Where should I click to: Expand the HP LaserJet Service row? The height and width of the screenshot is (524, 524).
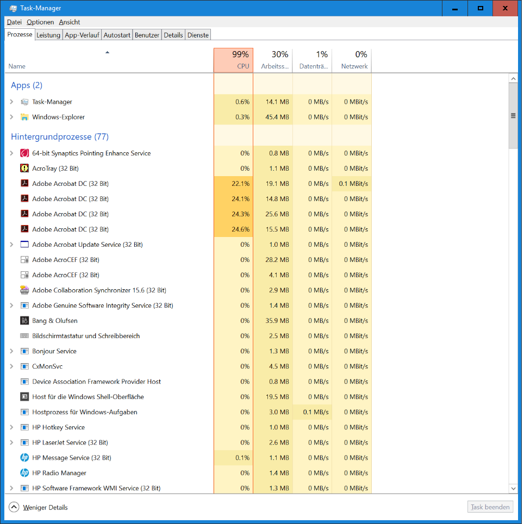pos(12,442)
